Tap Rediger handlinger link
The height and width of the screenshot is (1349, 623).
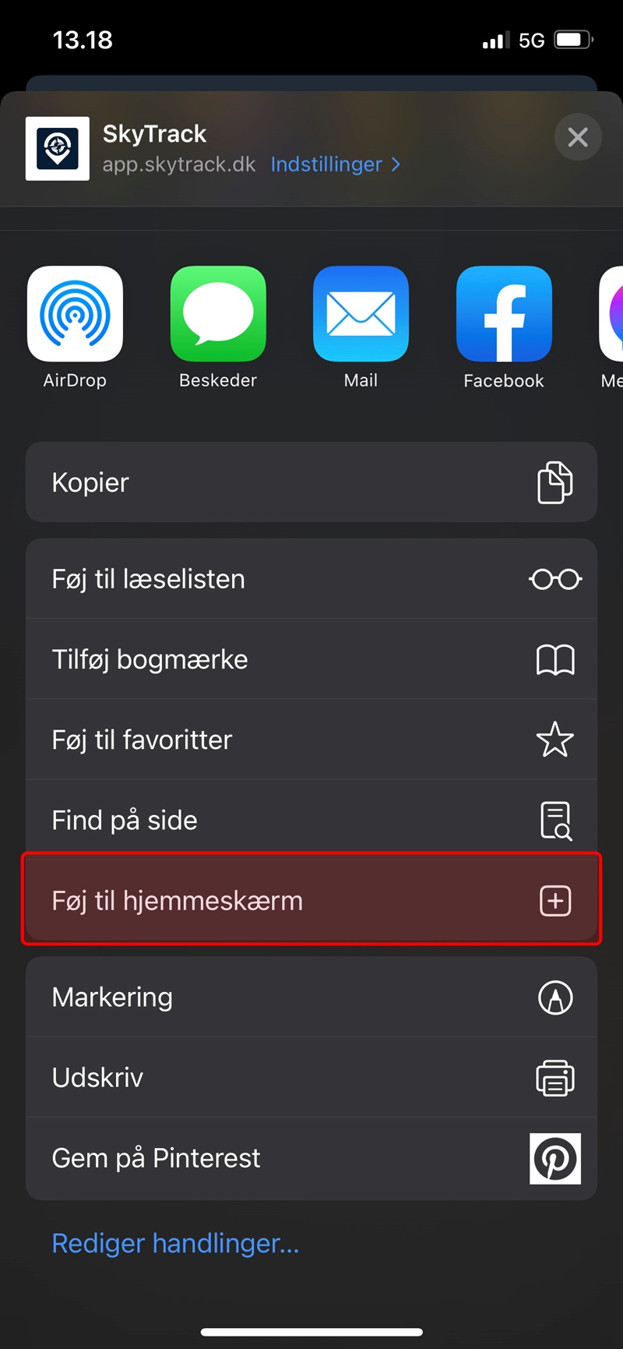pos(175,1243)
